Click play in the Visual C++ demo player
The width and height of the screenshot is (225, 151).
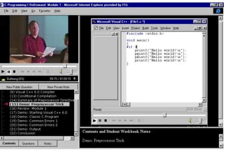coord(94,121)
